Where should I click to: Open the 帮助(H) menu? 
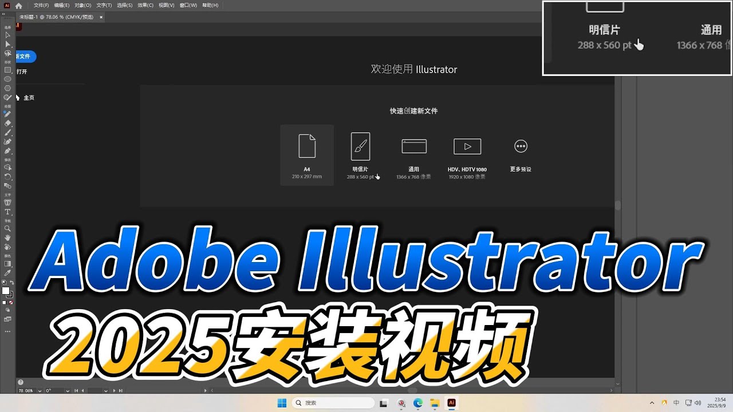click(210, 5)
